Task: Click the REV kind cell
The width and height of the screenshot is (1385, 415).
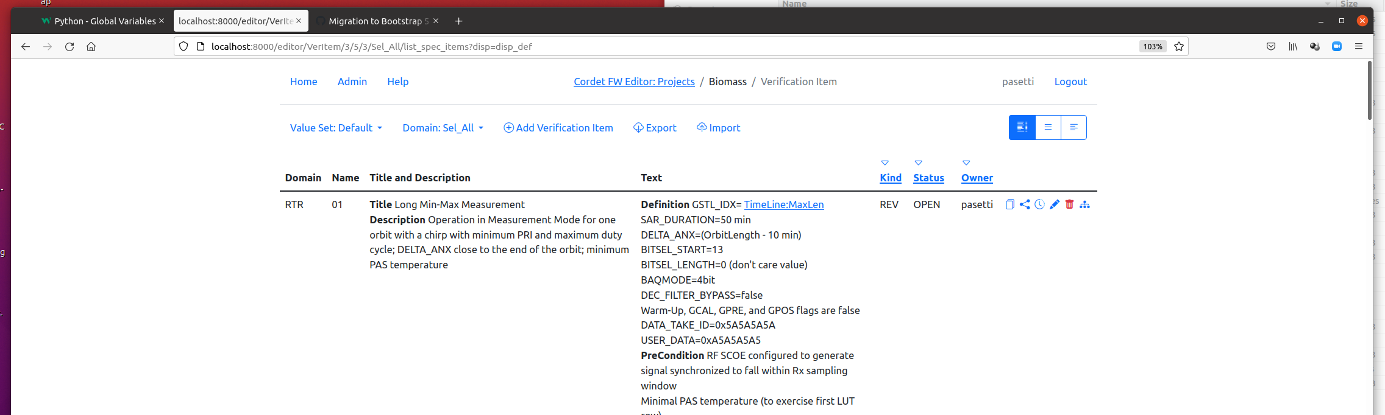Action: [889, 204]
